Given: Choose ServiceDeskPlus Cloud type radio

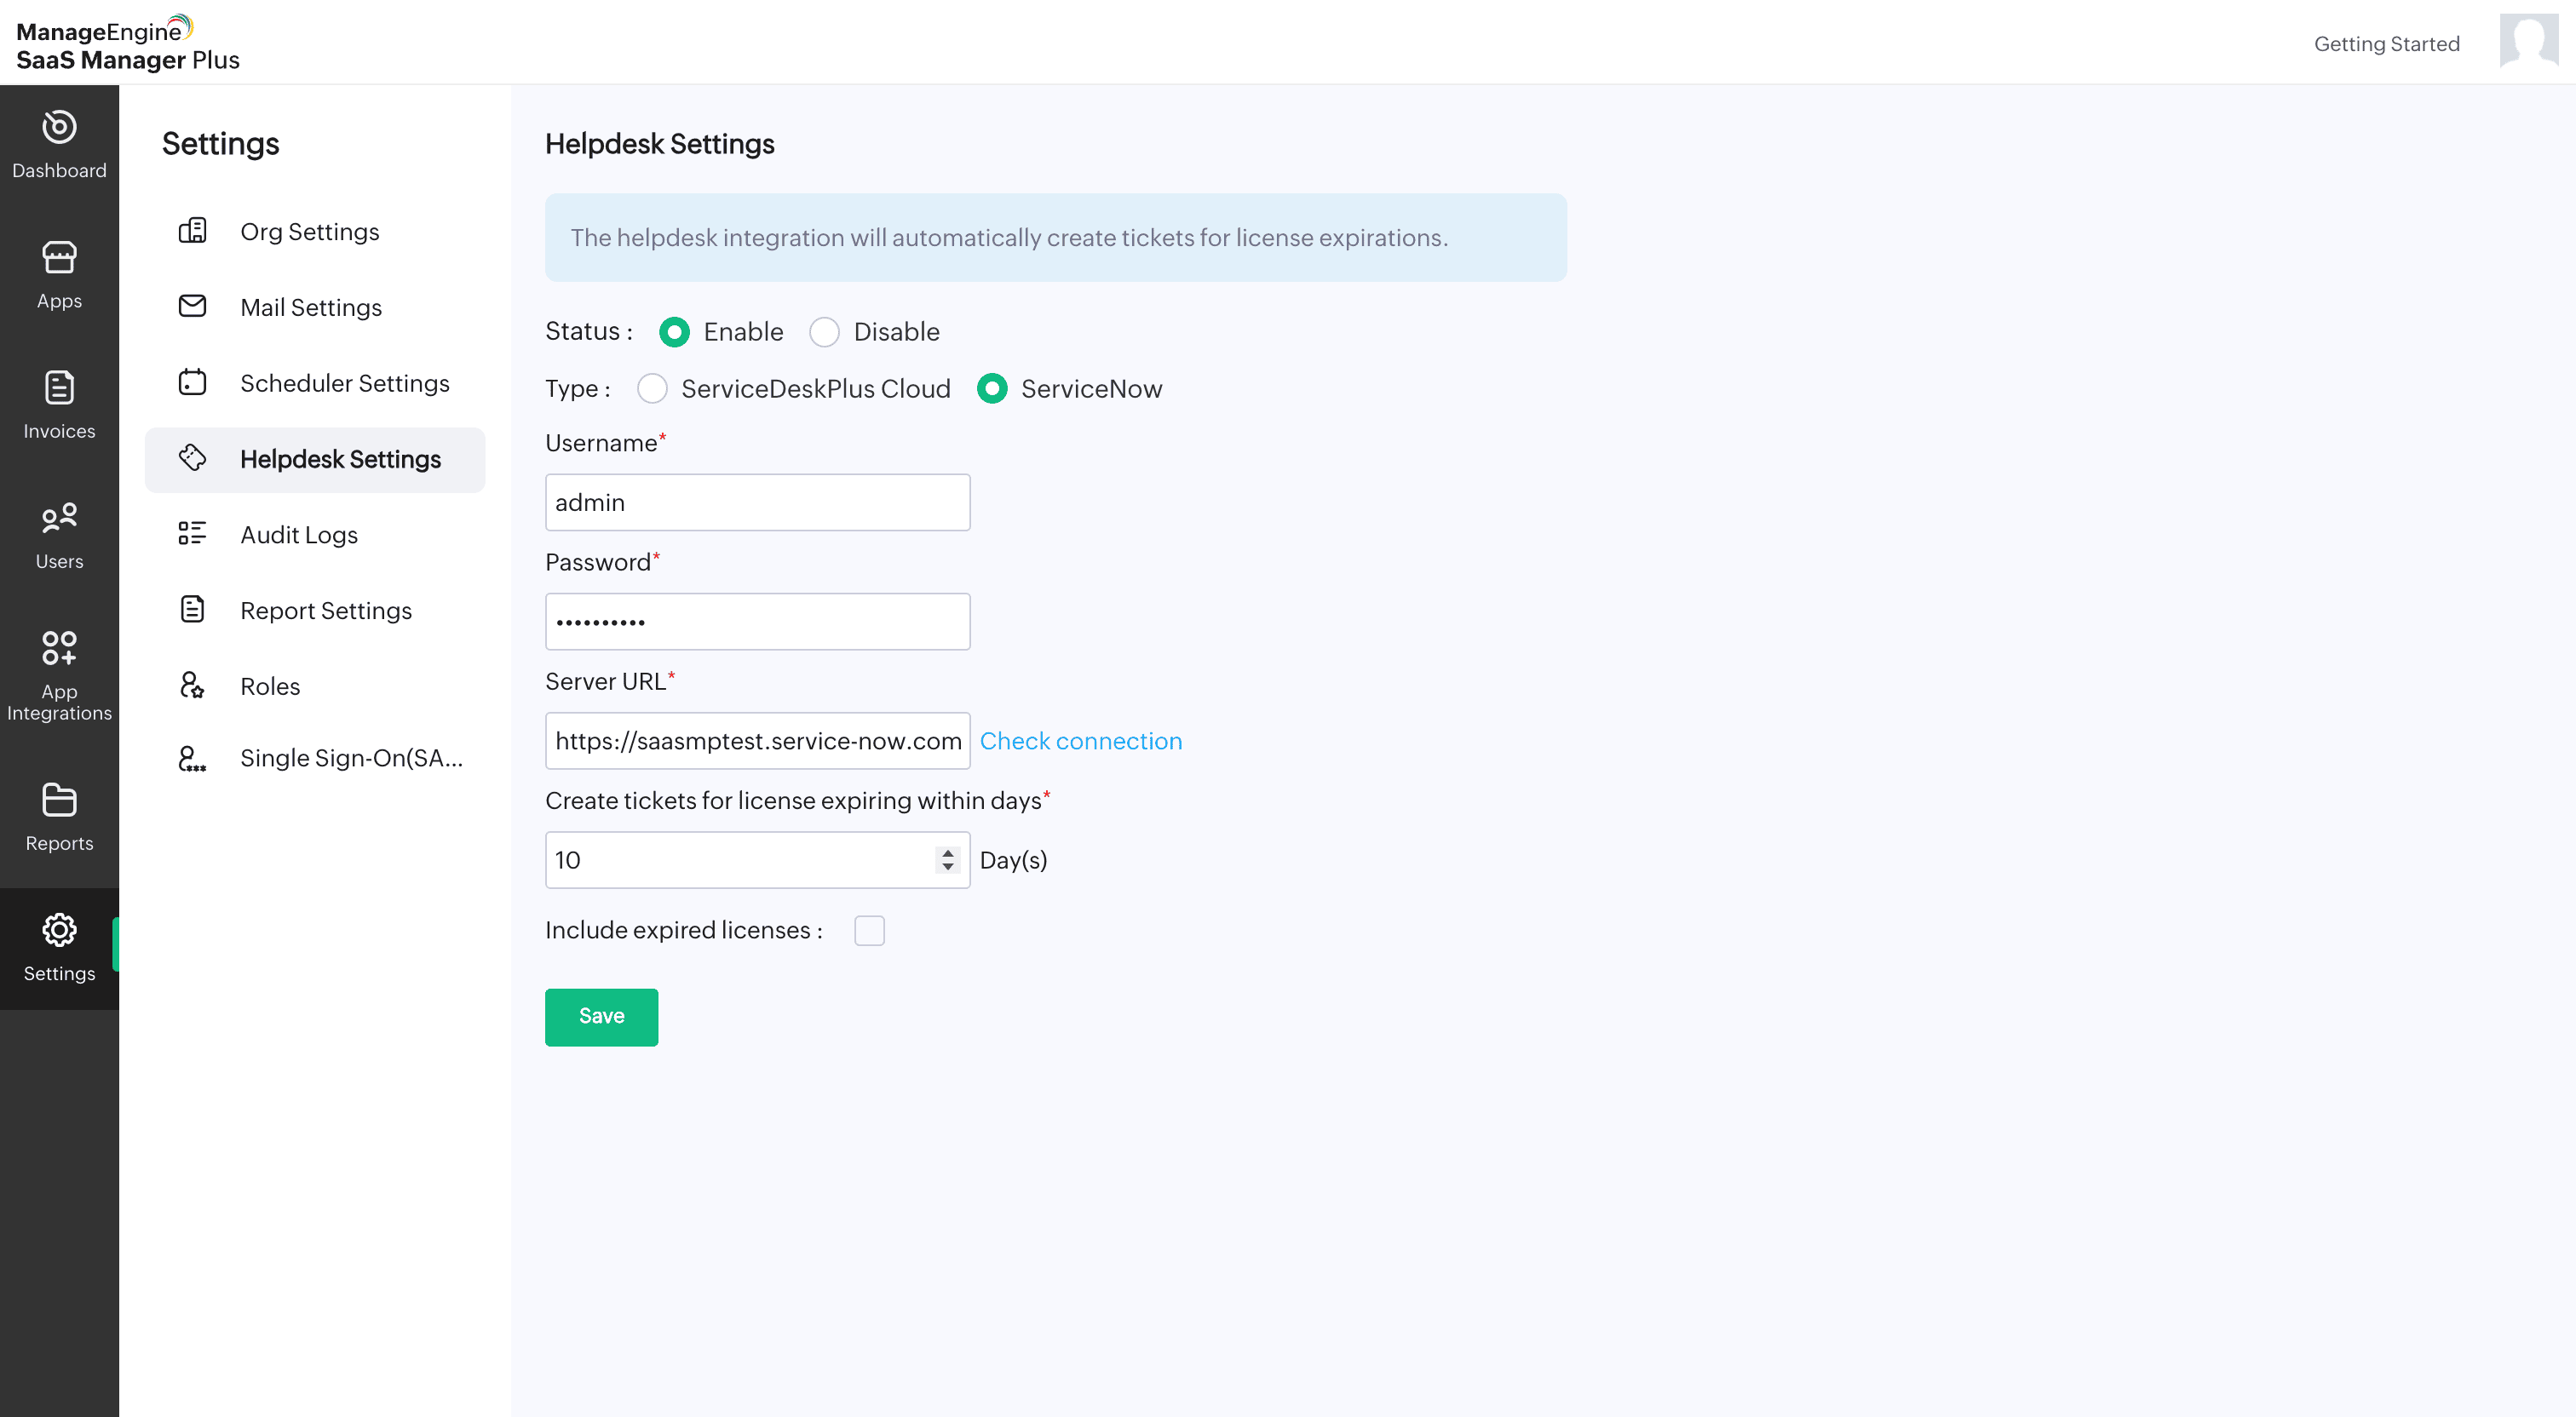Looking at the screenshot, I should (652, 389).
